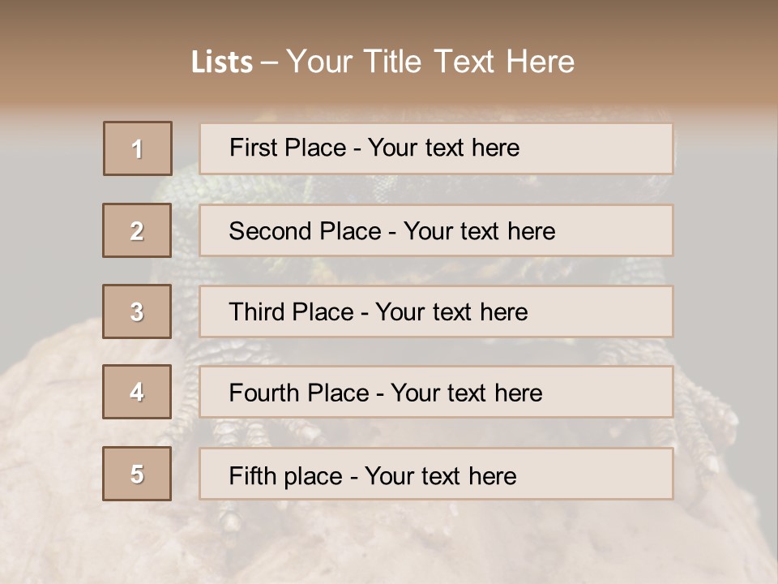This screenshot has height=584, width=778.
Task: Select the number 4 box
Action: click(137, 392)
